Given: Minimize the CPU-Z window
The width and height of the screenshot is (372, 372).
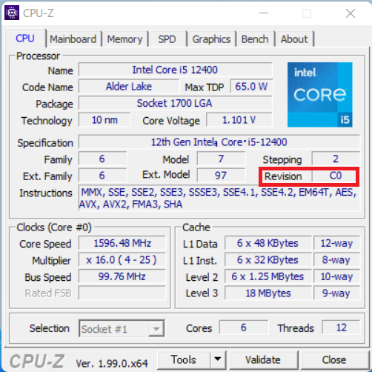Looking at the screenshot, I should coord(264,13).
